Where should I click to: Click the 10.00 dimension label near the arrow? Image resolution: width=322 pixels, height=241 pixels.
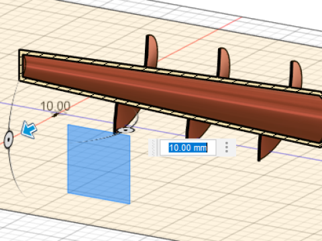click(56, 106)
